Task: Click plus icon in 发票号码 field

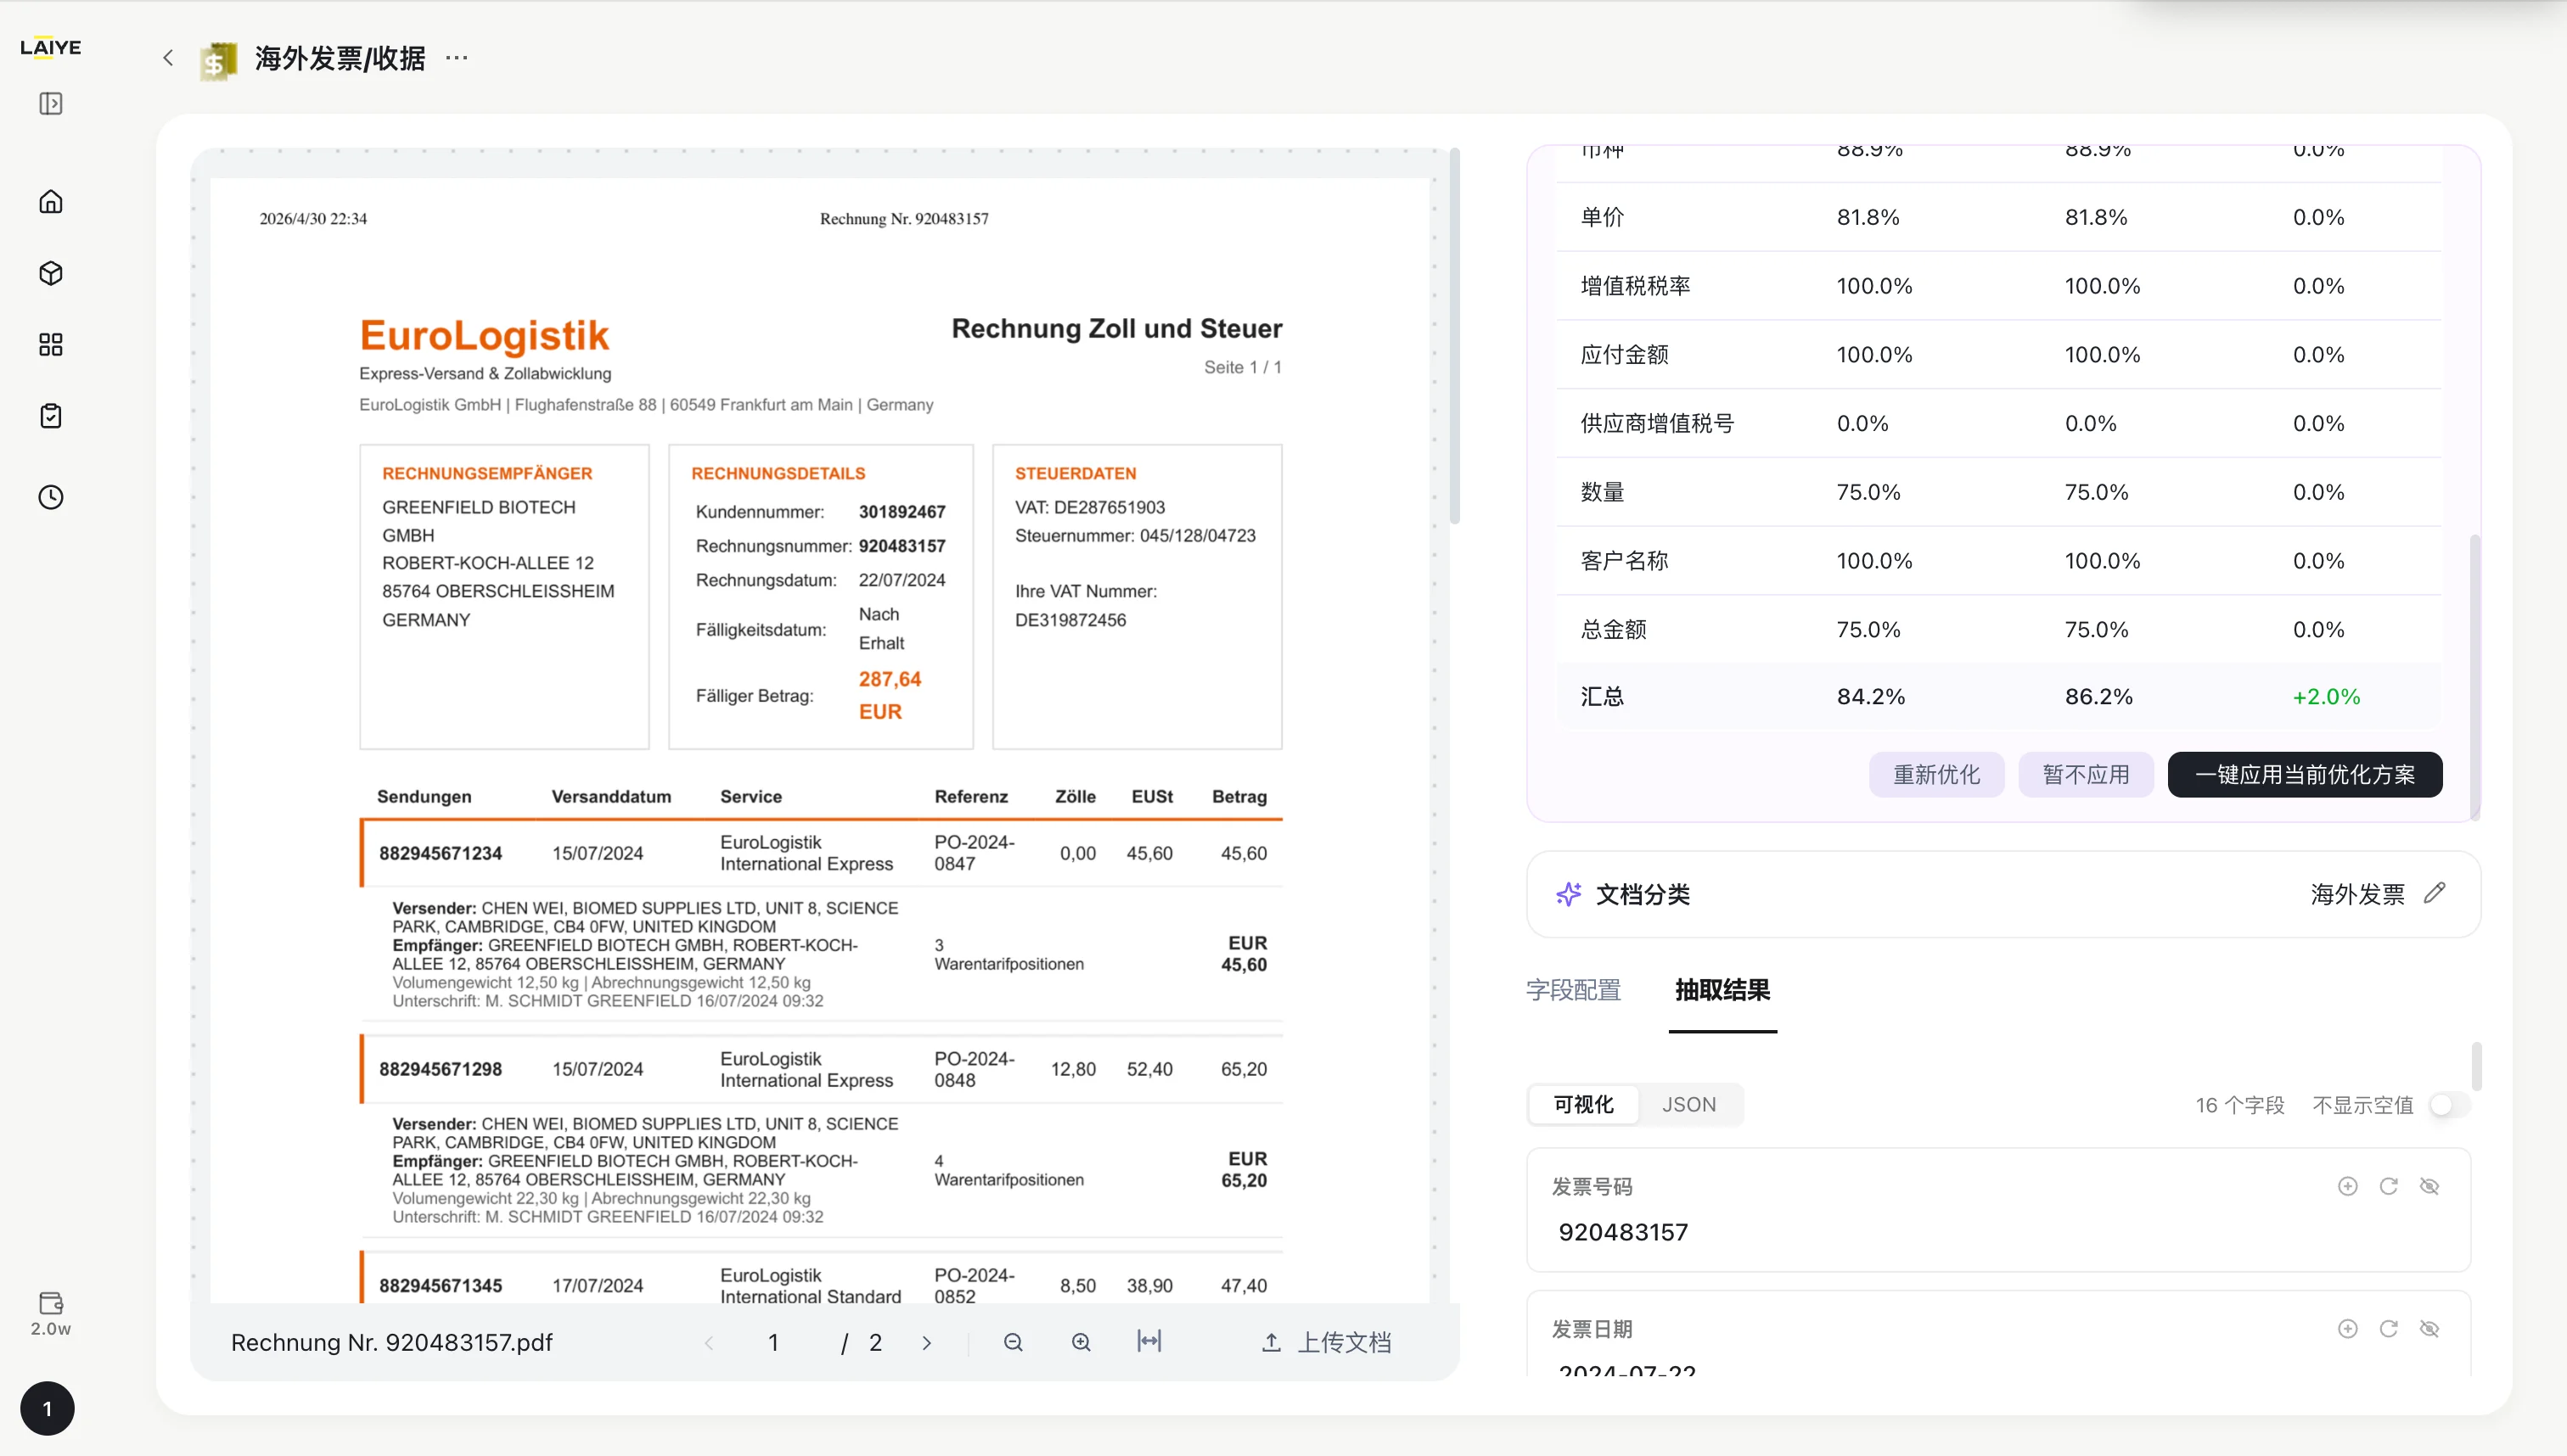Action: [2348, 1186]
